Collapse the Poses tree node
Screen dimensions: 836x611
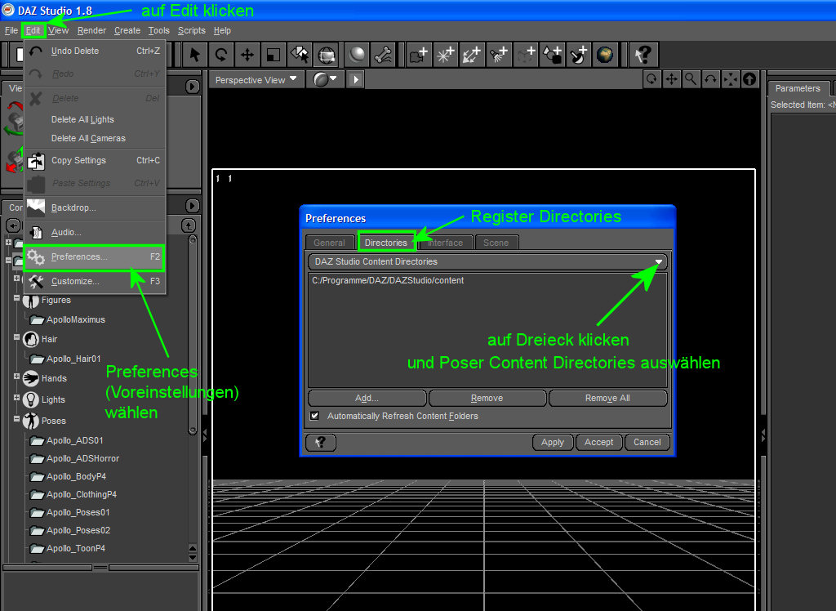pyautogui.click(x=16, y=419)
